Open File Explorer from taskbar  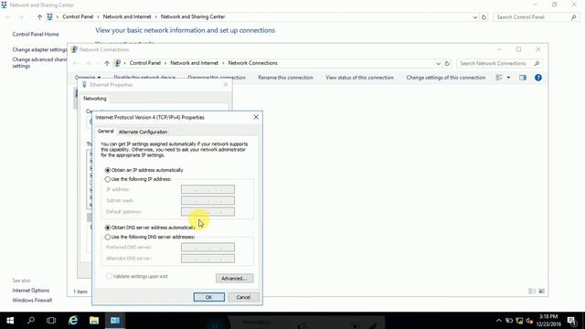(x=94, y=321)
